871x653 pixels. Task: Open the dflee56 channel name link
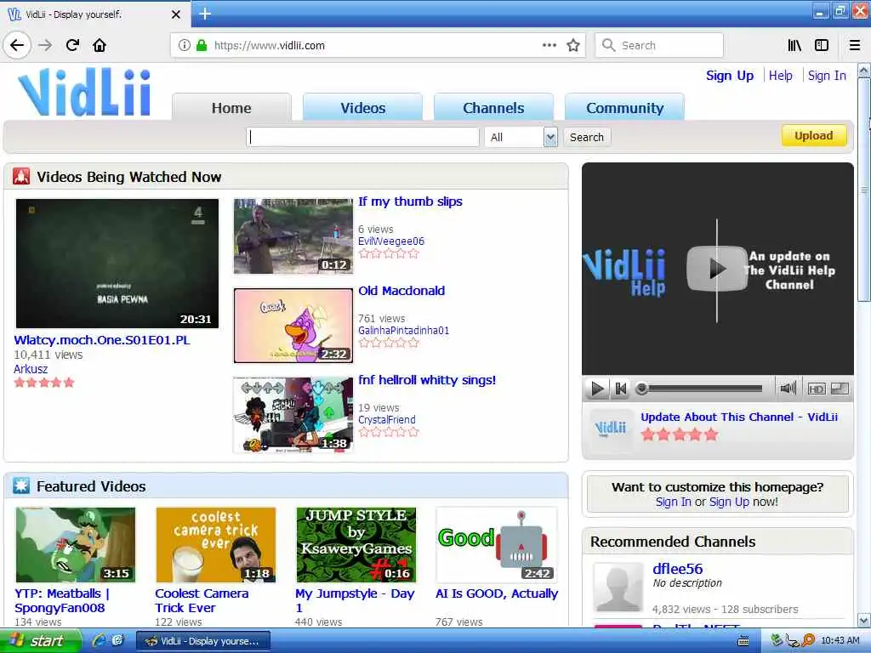pyautogui.click(x=677, y=569)
